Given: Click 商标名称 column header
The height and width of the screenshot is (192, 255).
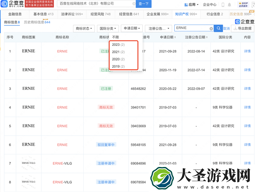Looking at the screenshot, I should click(62, 37).
